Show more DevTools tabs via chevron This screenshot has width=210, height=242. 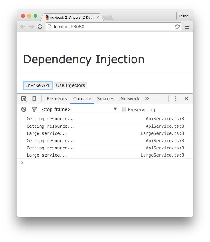147,98
